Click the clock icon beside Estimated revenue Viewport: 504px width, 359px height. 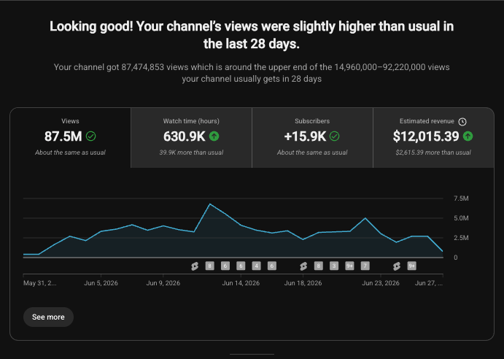point(462,122)
